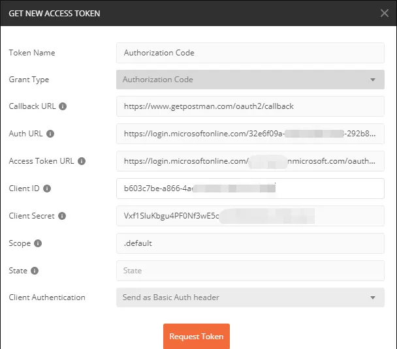The height and width of the screenshot is (349, 397).
Task: Select the Auth URL text field
Action: click(250, 134)
